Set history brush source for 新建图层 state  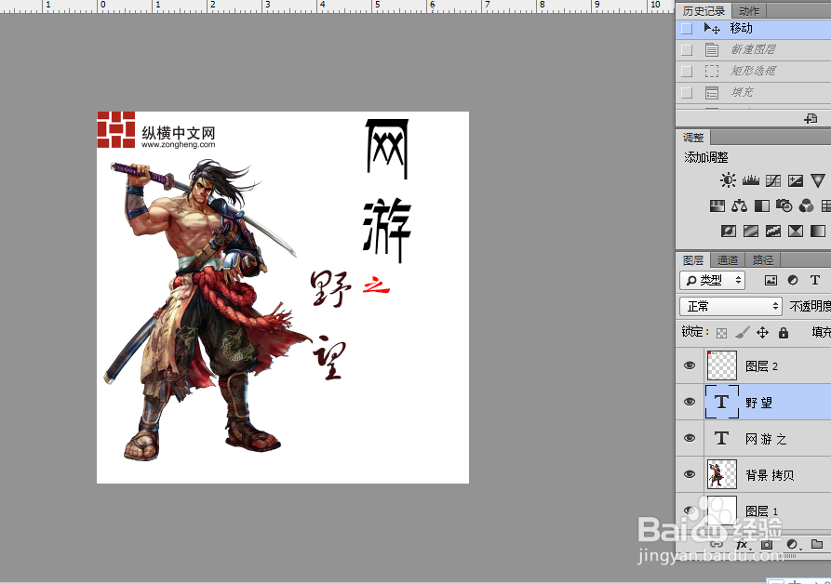pos(687,50)
